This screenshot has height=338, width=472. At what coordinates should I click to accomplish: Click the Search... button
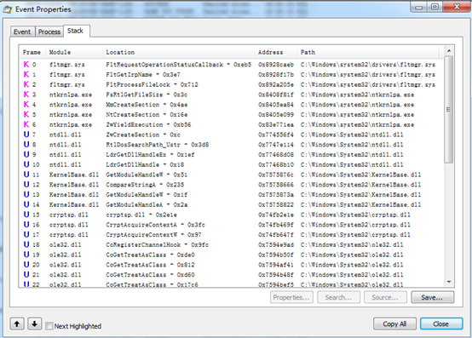click(338, 297)
